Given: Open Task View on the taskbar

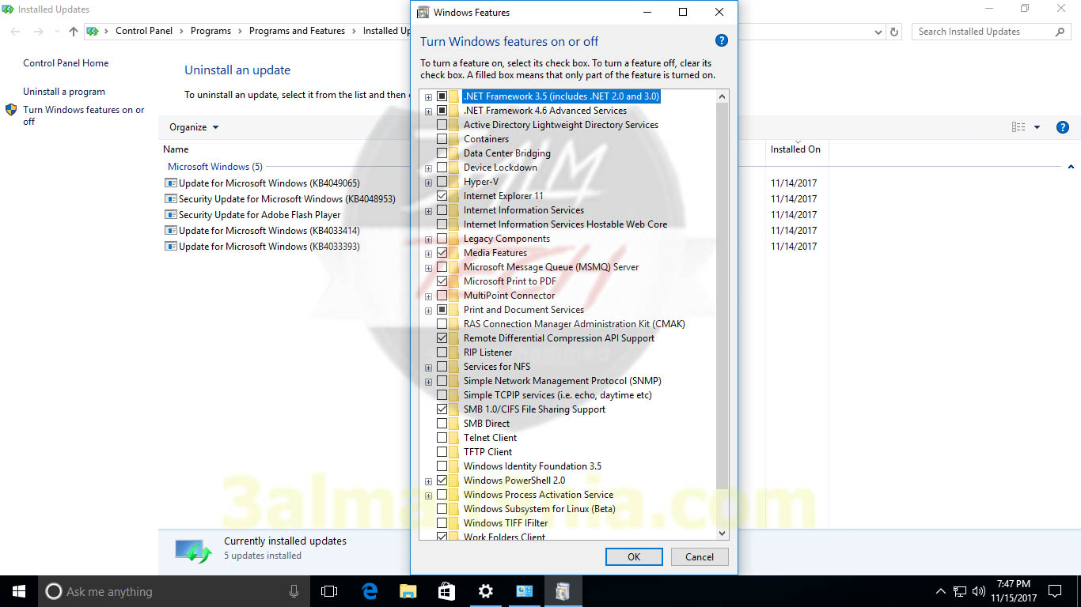Looking at the screenshot, I should coord(329,591).
